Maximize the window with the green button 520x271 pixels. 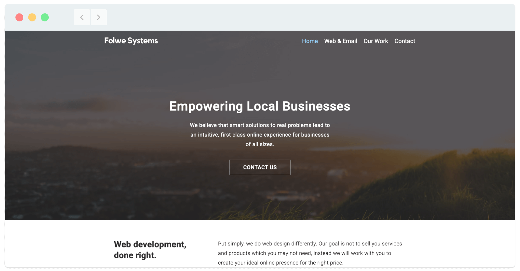(x=45, y=17)
